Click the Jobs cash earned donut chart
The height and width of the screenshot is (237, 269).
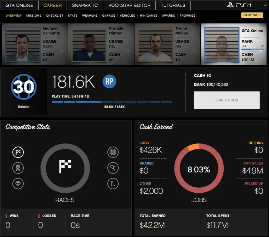coord(199,170)
